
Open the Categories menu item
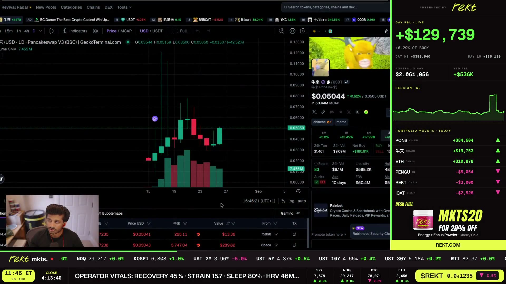tap(71, 7)
